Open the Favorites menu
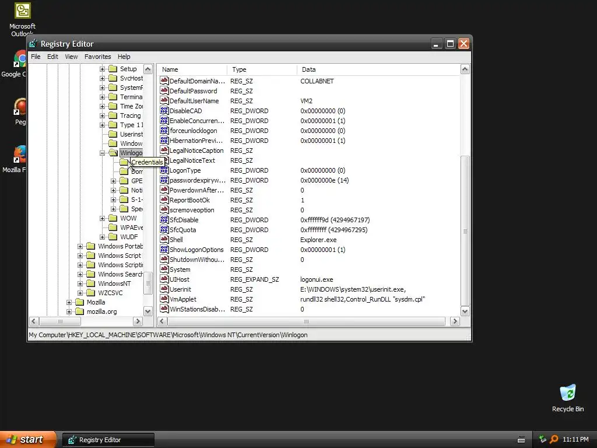597x448 pixels. (x=98, y=57)
